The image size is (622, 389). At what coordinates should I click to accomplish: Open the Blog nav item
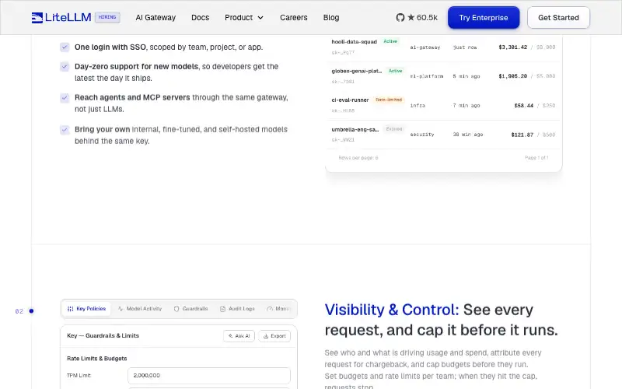pos(331,17)
